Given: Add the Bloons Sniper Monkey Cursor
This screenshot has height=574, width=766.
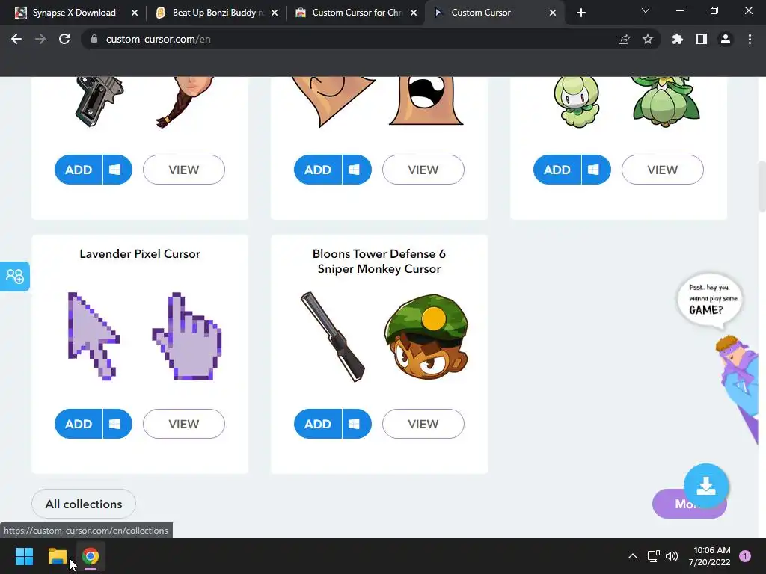Looking at the screenshot, I should point(318,424).
